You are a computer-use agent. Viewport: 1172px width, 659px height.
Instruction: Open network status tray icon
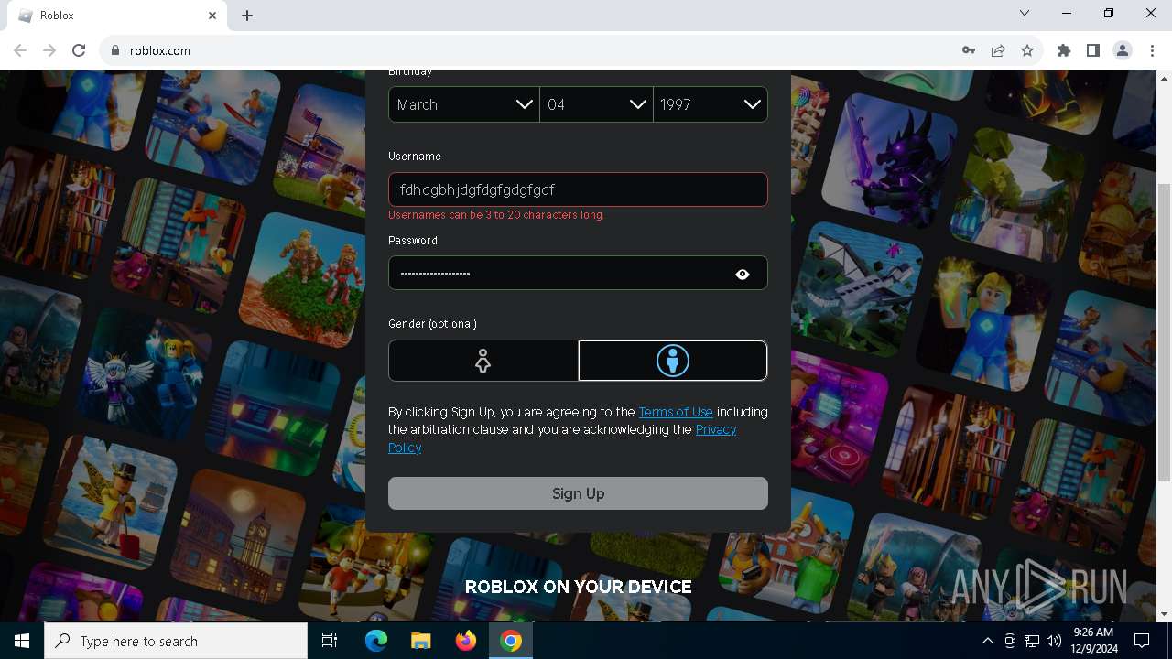pyautogui.click(x=1032, y=641)
